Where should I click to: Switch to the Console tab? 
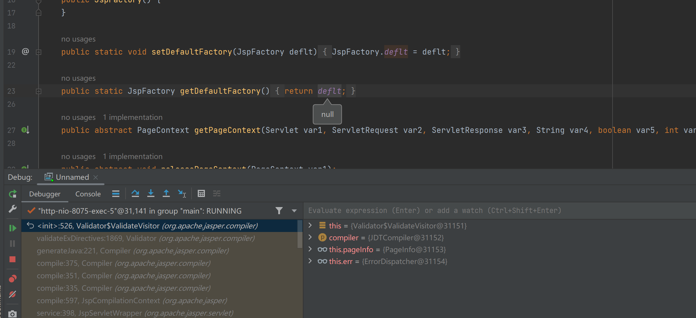(88, 194)
